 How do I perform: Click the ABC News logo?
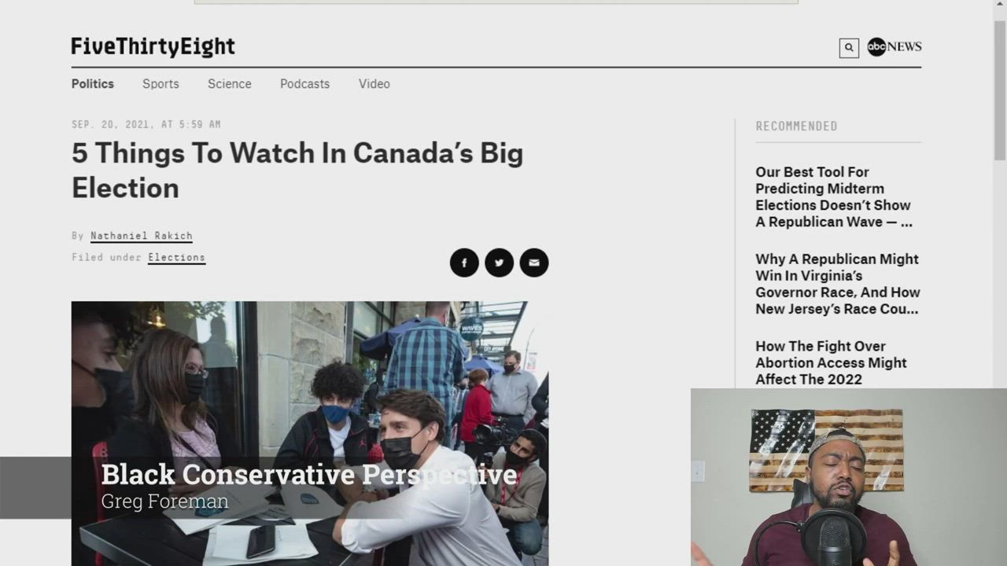894,47
